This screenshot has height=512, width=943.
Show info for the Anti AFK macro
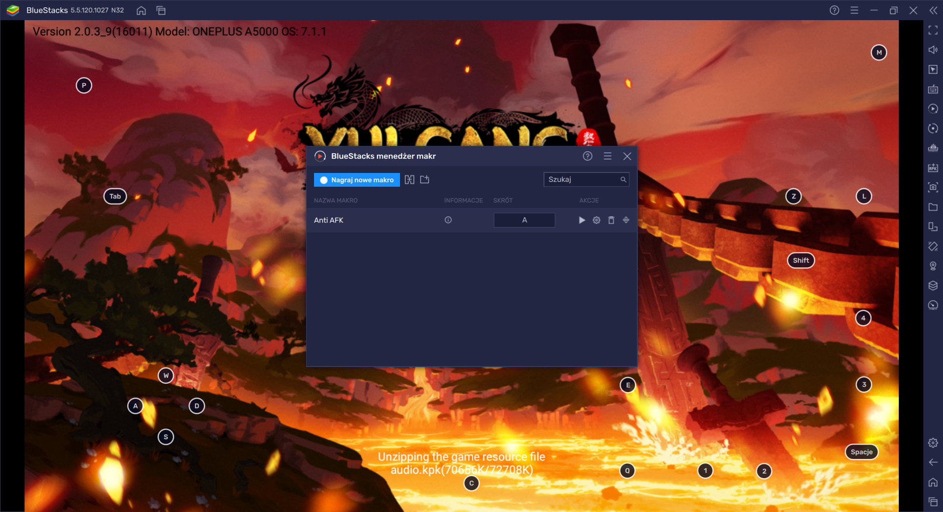448,220
